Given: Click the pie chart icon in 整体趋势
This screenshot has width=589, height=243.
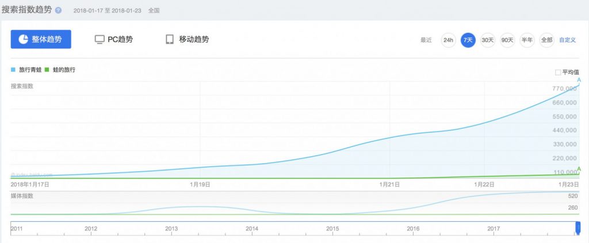Looking at the screenshot, I should (x=24, y=40).
